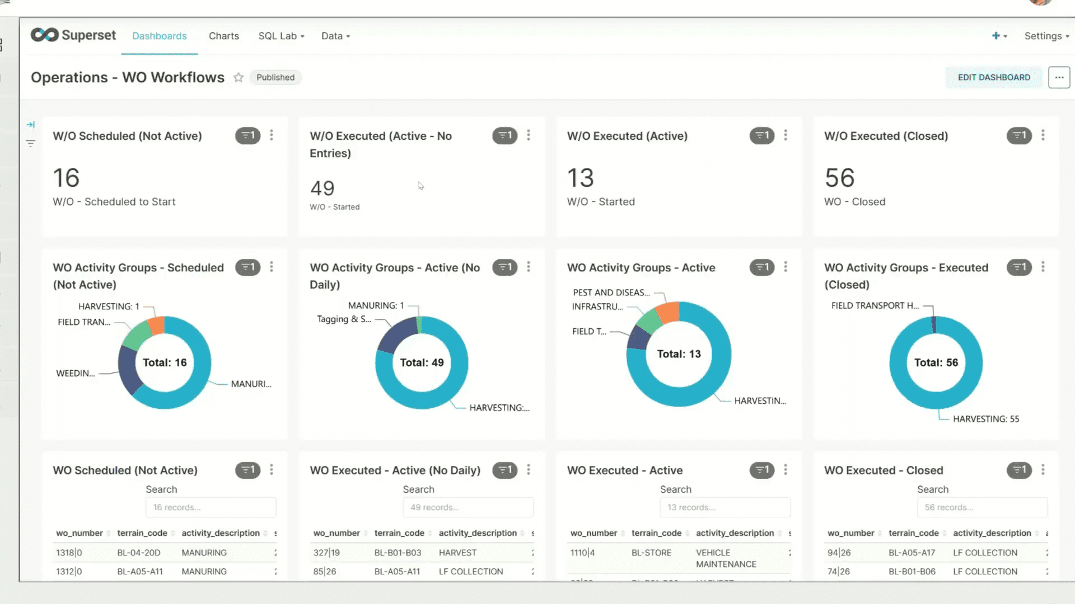Expand the filter bar arrow icon
The height and width of the screenshot is (604, 1075).
[31, 125]
